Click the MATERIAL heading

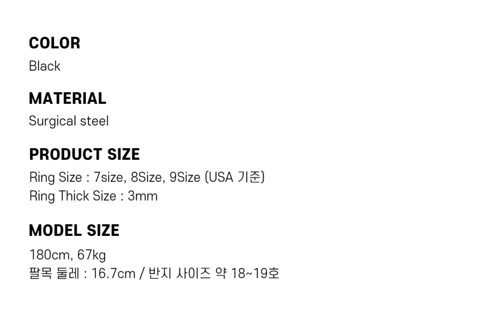coord(68,98)
